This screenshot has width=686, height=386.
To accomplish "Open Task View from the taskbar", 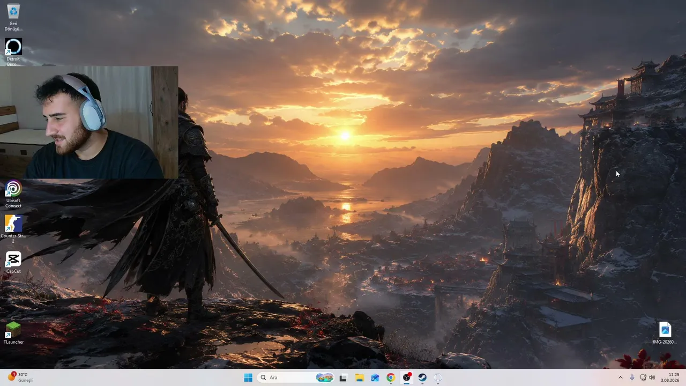I will coord(343,377).
